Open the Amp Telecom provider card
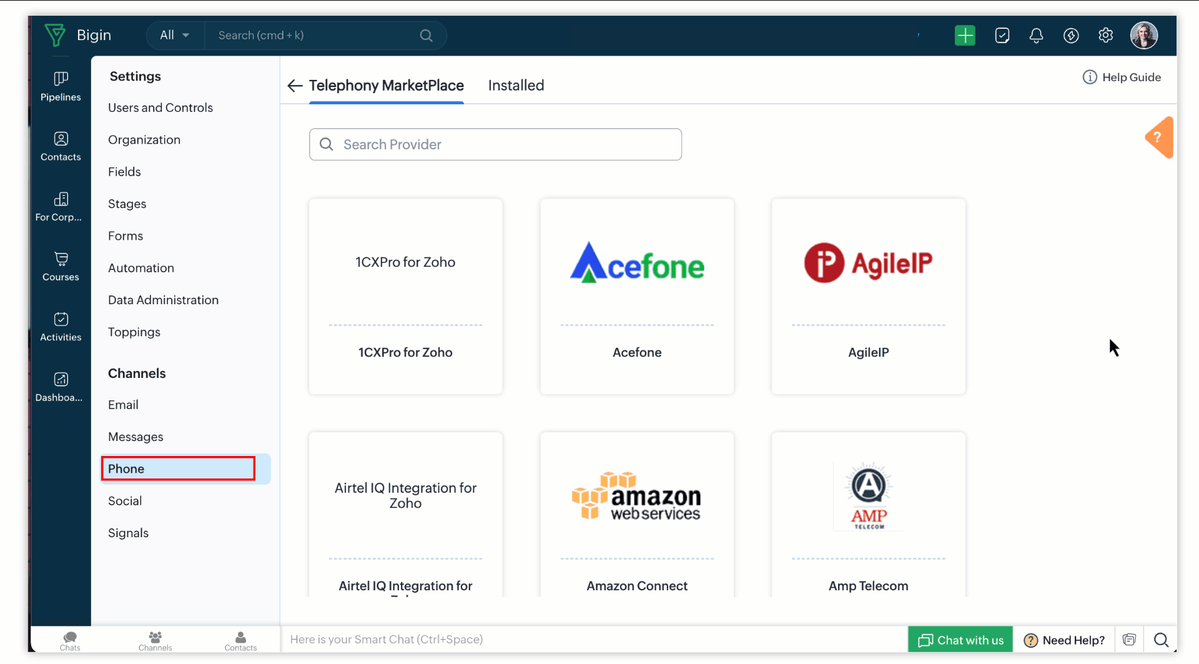The height and width of the screenshot is (664, 1199). pos(868,514)
